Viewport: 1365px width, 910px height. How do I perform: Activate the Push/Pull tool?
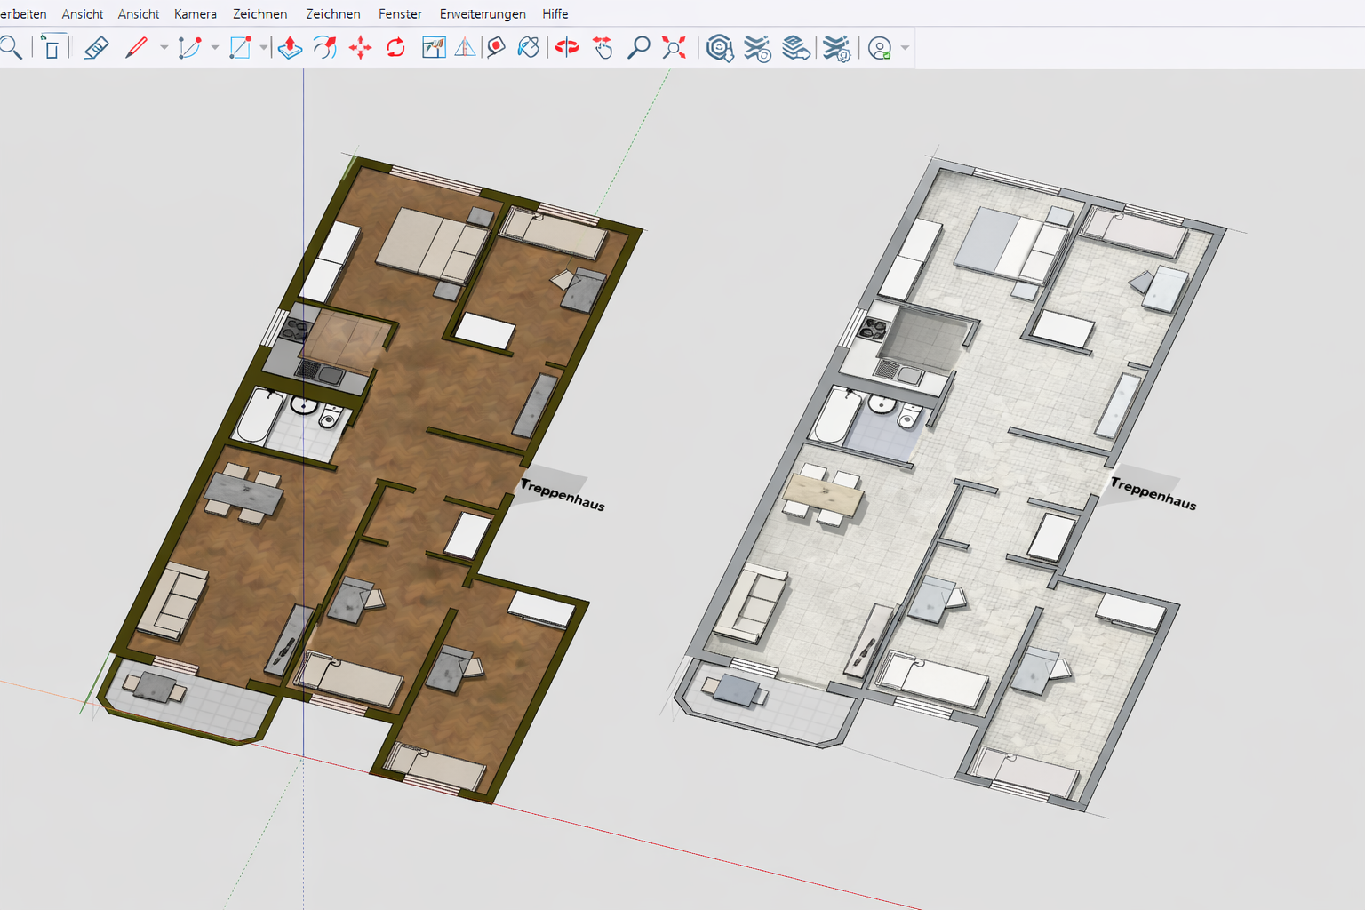[x=290, y=47]
